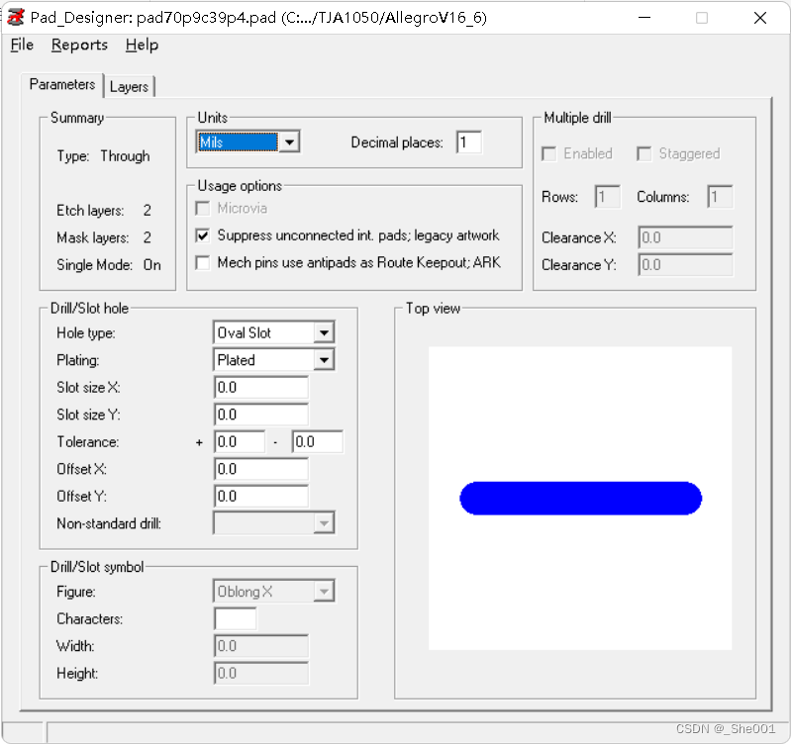The image size is (791, 744).
Task: Switch to the Layers tab
Action: click(x=130, y=87)
